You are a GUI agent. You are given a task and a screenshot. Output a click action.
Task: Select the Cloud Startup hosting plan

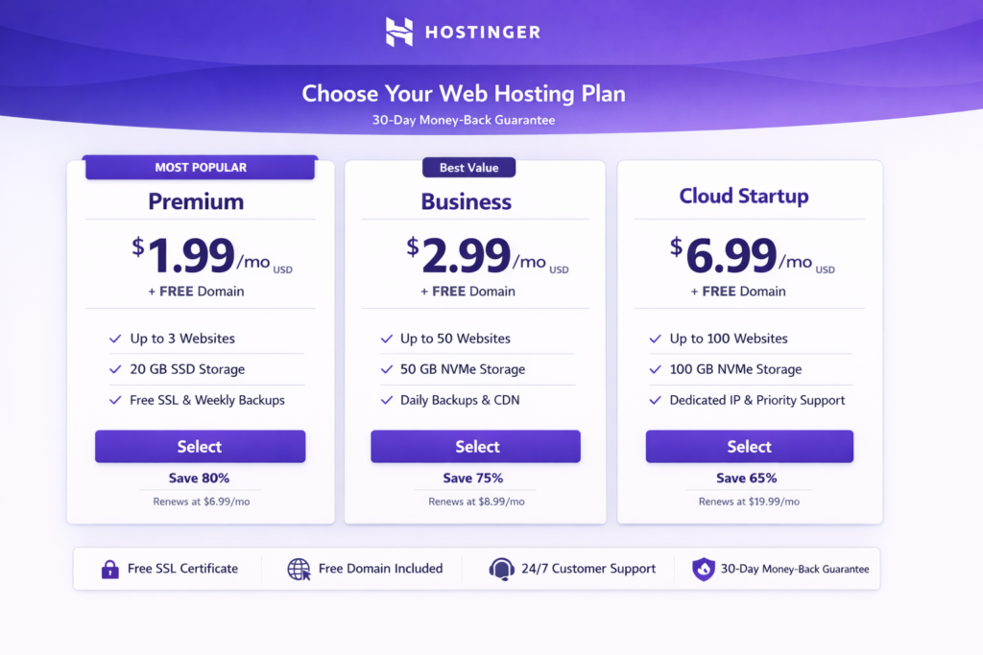coord(749,447)
